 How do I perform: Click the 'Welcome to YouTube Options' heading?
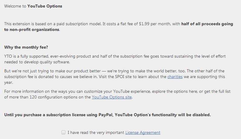33,6
